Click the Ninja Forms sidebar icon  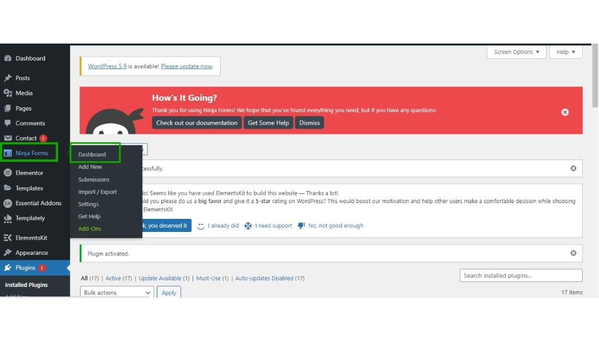pos(8,153)
